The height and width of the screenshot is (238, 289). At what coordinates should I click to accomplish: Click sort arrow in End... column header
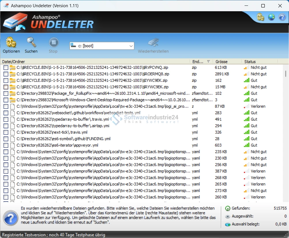coord(209,62)
